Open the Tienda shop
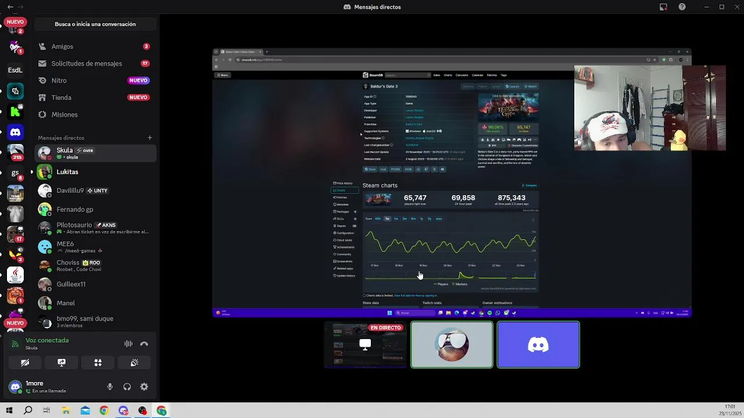 [95, 98]
